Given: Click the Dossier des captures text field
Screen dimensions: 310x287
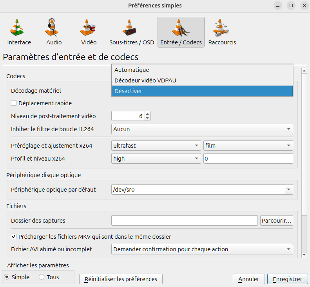Looking at the screenshot, I should [x=184, y=221].
